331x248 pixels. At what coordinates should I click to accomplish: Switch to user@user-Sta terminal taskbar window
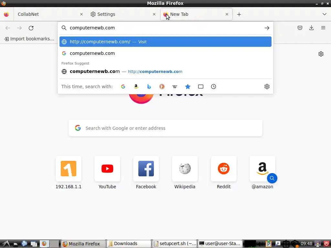coord(220,244)
